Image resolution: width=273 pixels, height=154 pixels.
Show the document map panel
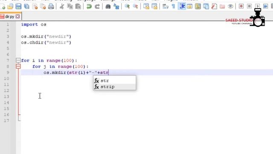[x=198, y=6]
